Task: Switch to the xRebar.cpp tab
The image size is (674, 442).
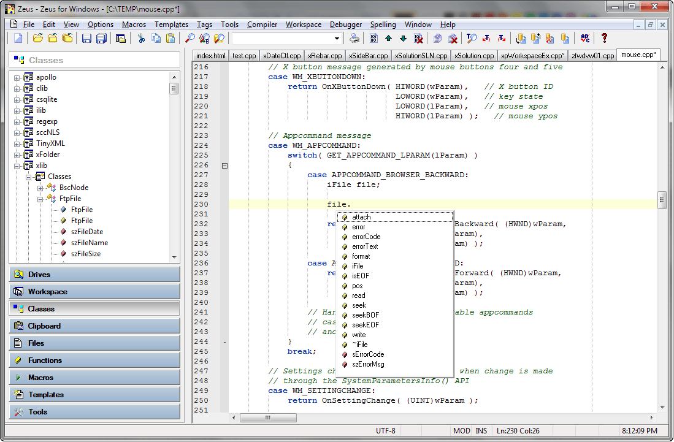Action: pyautogui.click(x=326, y=55)
